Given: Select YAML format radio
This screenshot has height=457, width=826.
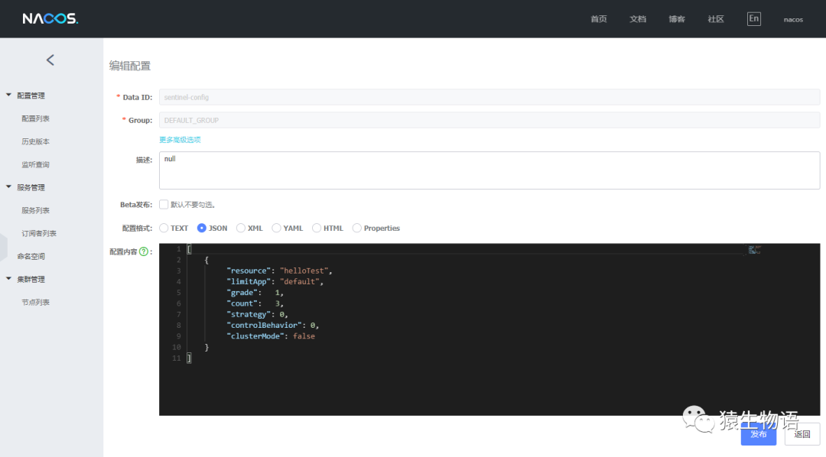Looking at the screenshot, I should click(276, 228).
